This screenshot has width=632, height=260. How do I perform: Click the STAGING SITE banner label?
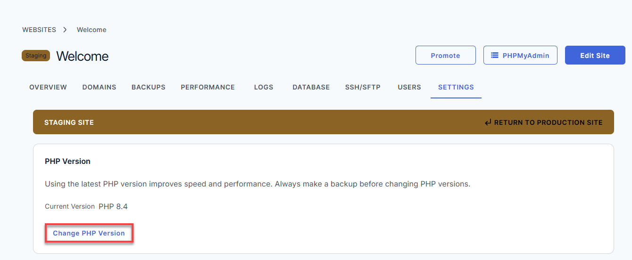pyautogui.click(x=69, y=122)
